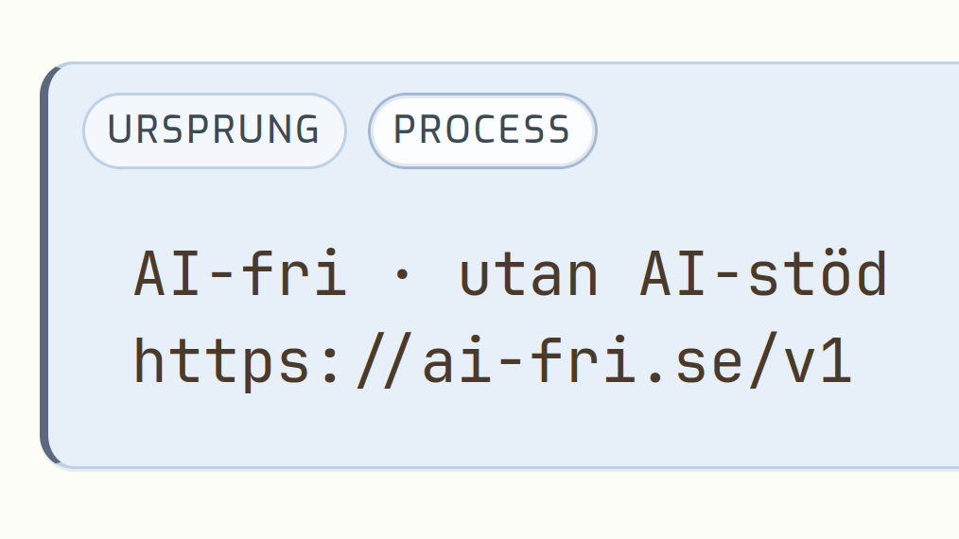The height and width of the screenshot is (539, 959).
Task: Click the page background above the card
Action: pyautogui.click(x=473, y=28)
